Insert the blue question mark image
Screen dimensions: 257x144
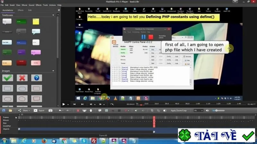[x=37, y=78]
